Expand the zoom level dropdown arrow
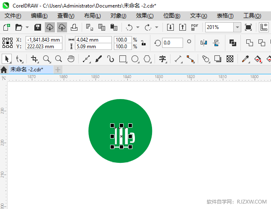This screenshot has height=209, width=271. click(237, 27)
